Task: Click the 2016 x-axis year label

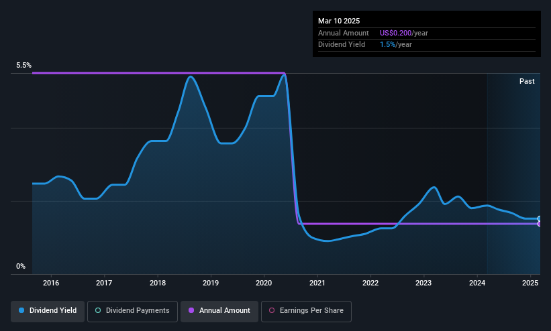Action: (51, 283)
